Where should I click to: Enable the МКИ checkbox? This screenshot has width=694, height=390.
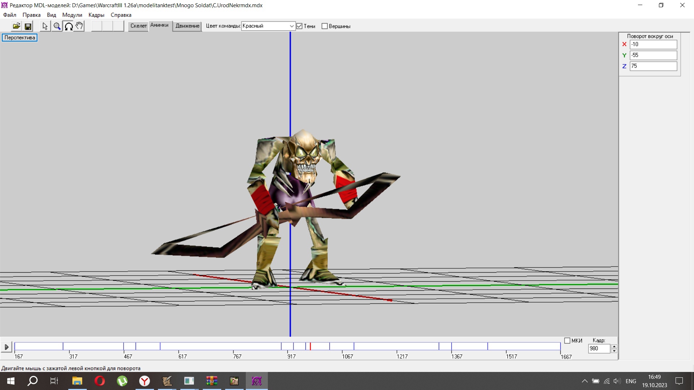pyautogui.click(x=567, y=341)
